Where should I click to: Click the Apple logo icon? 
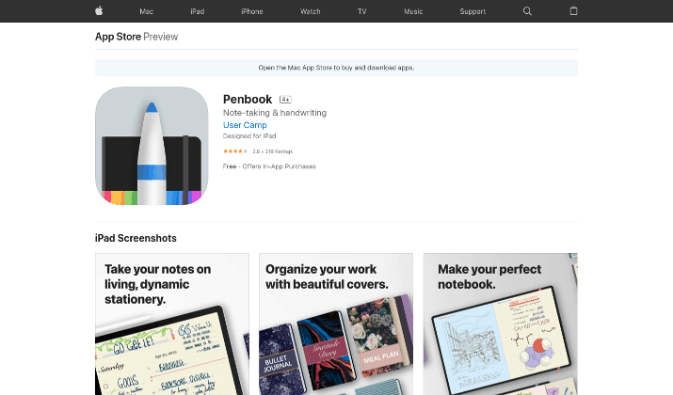(x=99, y=10)
